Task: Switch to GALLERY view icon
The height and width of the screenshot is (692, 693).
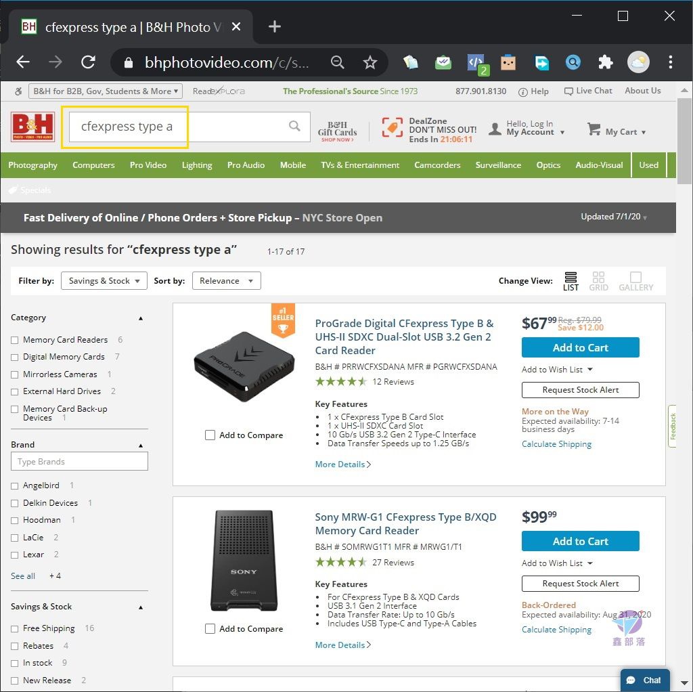Action: (635, 281)
